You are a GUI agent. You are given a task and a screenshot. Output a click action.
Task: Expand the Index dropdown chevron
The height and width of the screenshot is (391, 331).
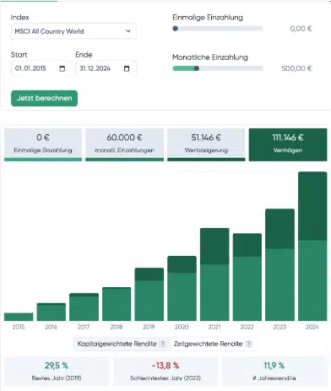[128, 31]
